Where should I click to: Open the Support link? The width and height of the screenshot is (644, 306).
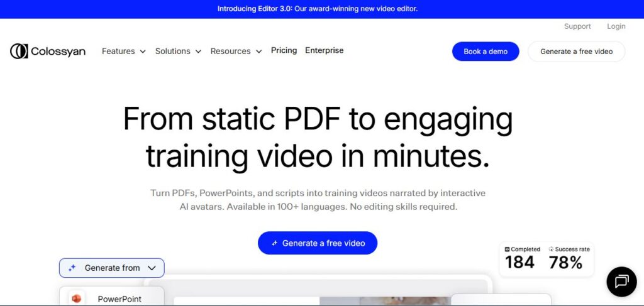[x=577, y=26]
